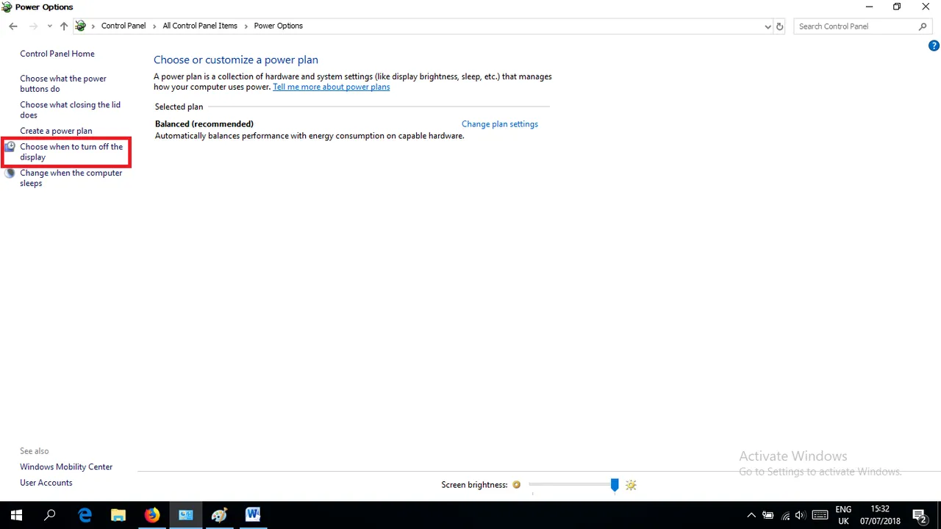
Task: Open the touch keyboard tray icon
Action: coord(820,516)
